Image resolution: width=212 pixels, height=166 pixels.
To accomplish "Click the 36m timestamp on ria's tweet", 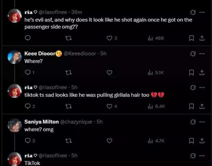I will [77, 12].
